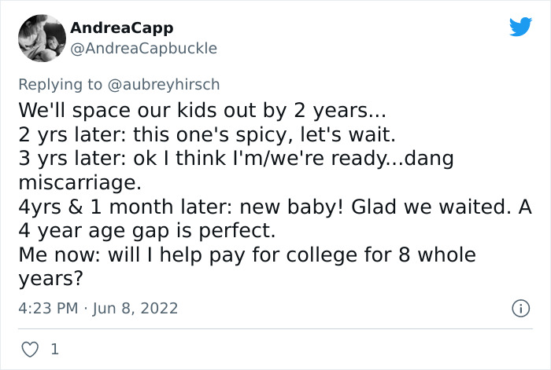Image resolution: width=551 pixels, height=370 pixels.
Task: Click the word "miscarriage." in the tweet
Action: tap(80, 183)
